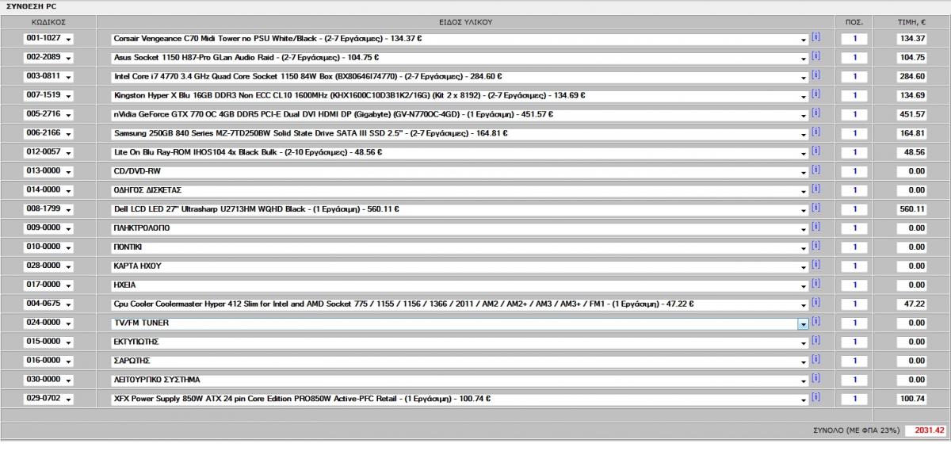This screenshot has height=455, width=951.
Task: Open info icon for ΗΧΕΙΑ row
Action: pos(816,285)
